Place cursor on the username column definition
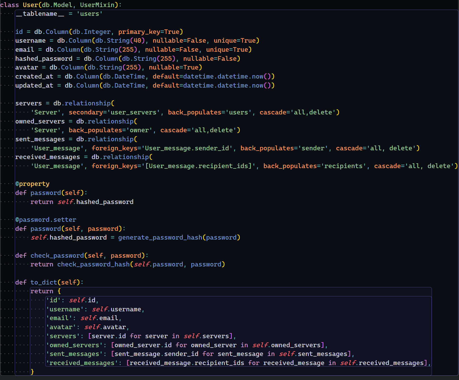 pos(31,40)
